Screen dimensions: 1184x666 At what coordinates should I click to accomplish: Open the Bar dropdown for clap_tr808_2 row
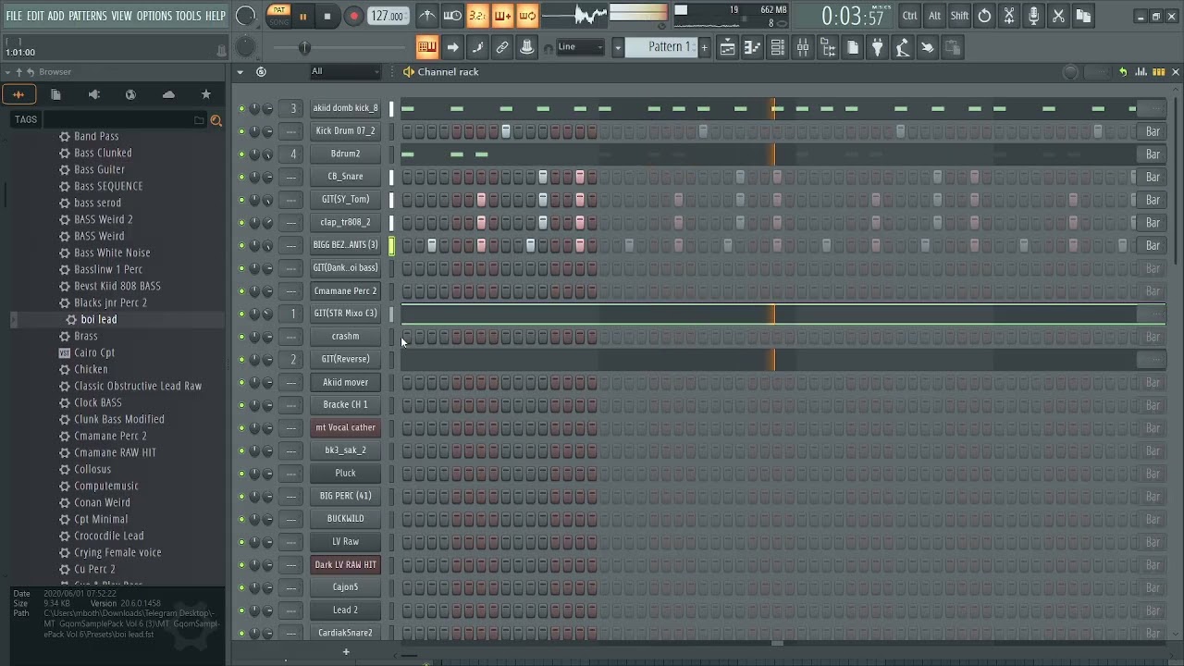(1153, 222)
